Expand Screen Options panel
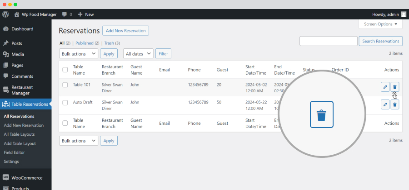This screenshot has width=409, height=190. (x=380, y=24)
